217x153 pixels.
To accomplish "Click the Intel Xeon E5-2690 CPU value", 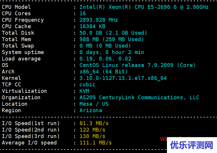I will coord(144,7).
